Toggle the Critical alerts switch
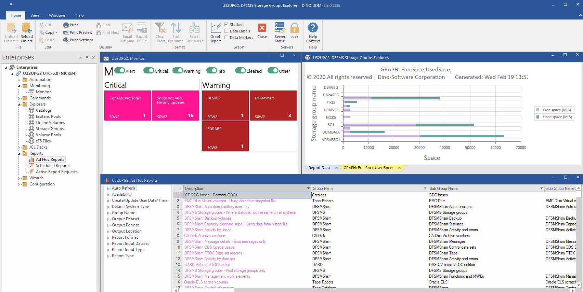 [149, 71]
